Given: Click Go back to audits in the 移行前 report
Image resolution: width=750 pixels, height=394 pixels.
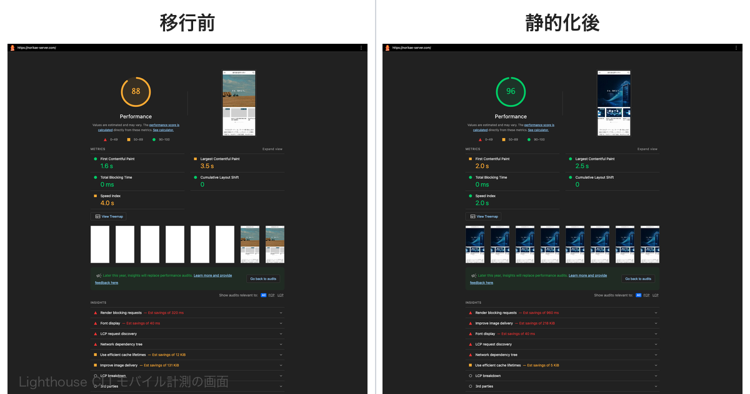Looking at the screenshot, I should (x=263, y=279).
